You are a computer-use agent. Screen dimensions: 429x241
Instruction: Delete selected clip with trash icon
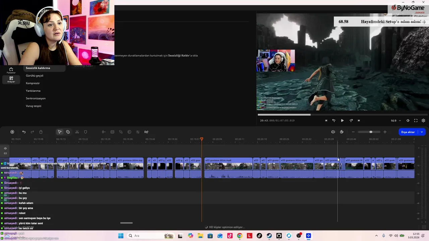[41, 132]
